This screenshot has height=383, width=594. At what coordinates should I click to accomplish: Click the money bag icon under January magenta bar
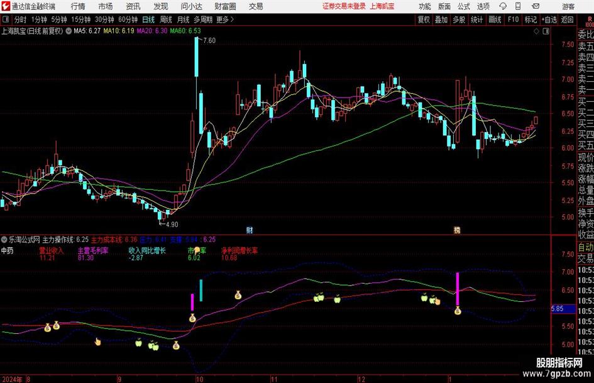458,311
